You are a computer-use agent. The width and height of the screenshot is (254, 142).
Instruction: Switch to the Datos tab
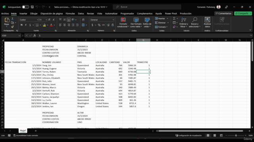coord(81,13)
